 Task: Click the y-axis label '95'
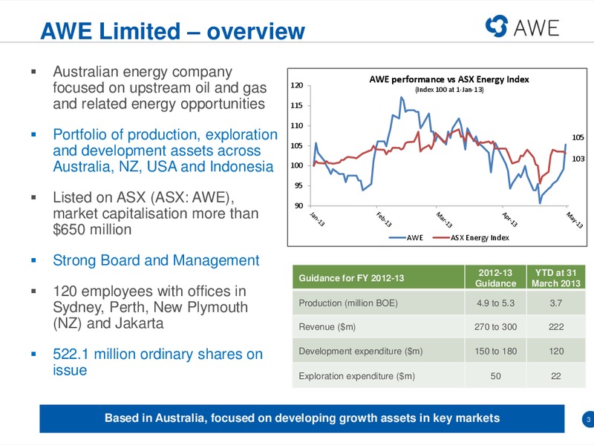(298, 185)
